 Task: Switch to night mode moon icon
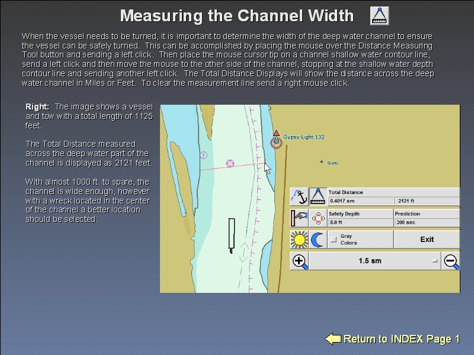[318, 240]
